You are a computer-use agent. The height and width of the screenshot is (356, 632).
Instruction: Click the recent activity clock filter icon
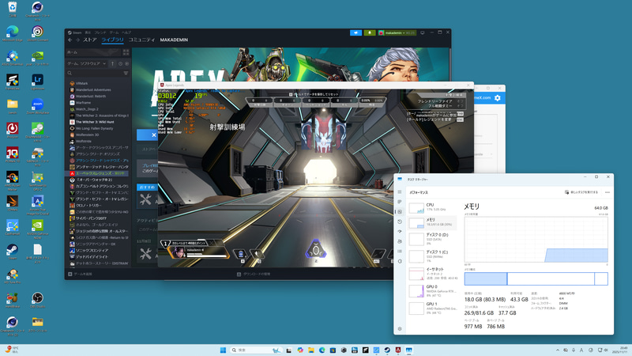[120, 64]
